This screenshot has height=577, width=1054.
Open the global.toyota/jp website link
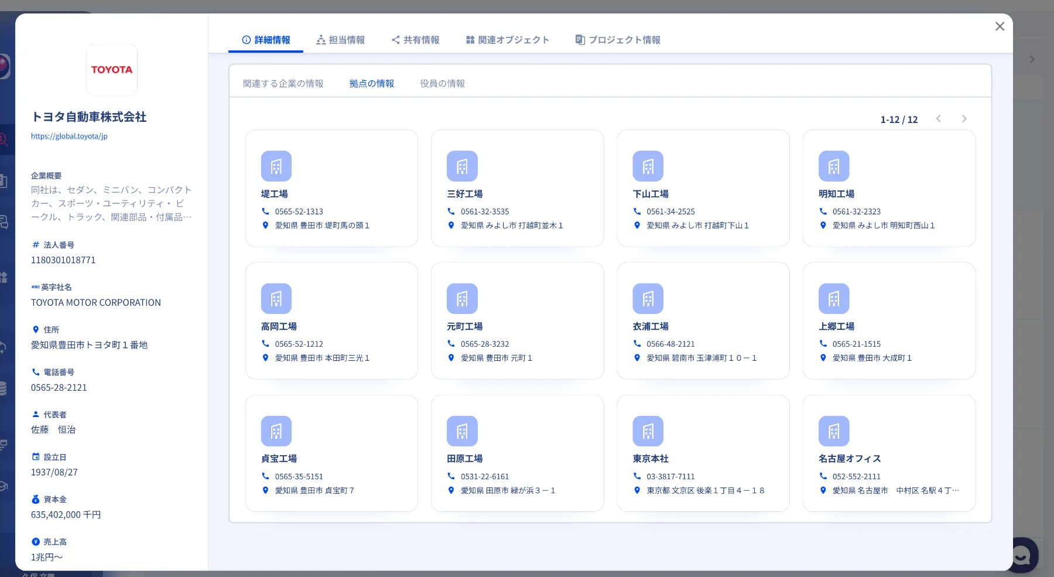click(x=69, y=136)
